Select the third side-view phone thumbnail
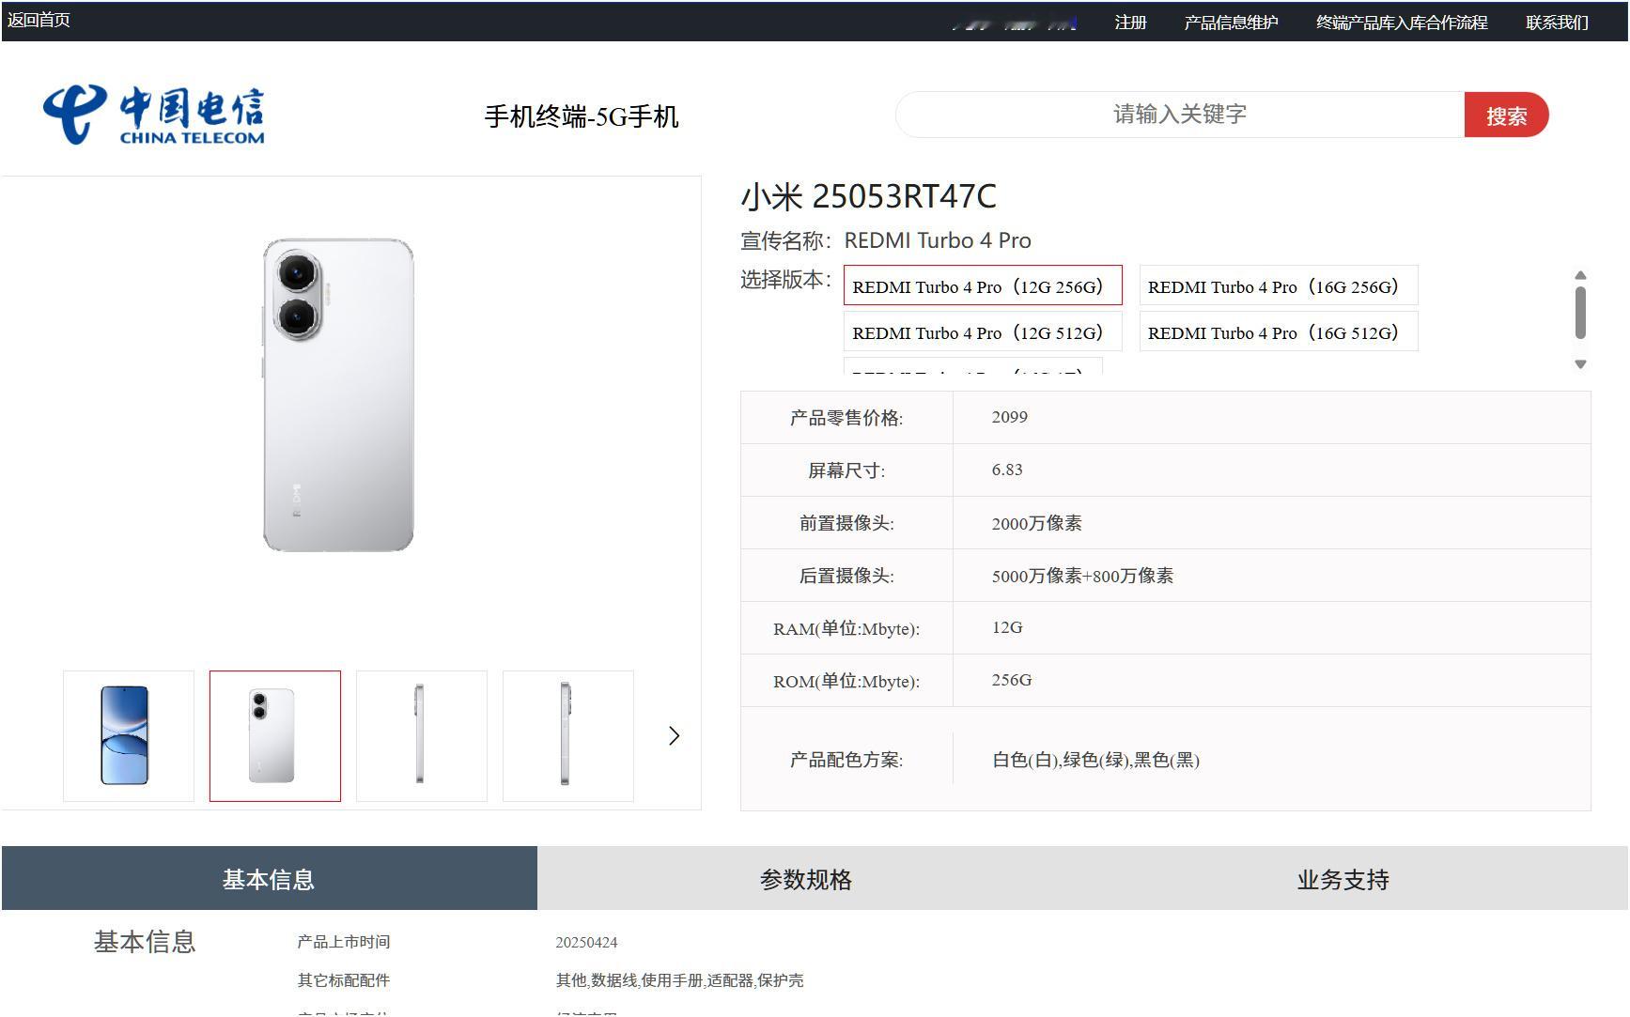The image size is (1630, 1017). pos(422,736)
